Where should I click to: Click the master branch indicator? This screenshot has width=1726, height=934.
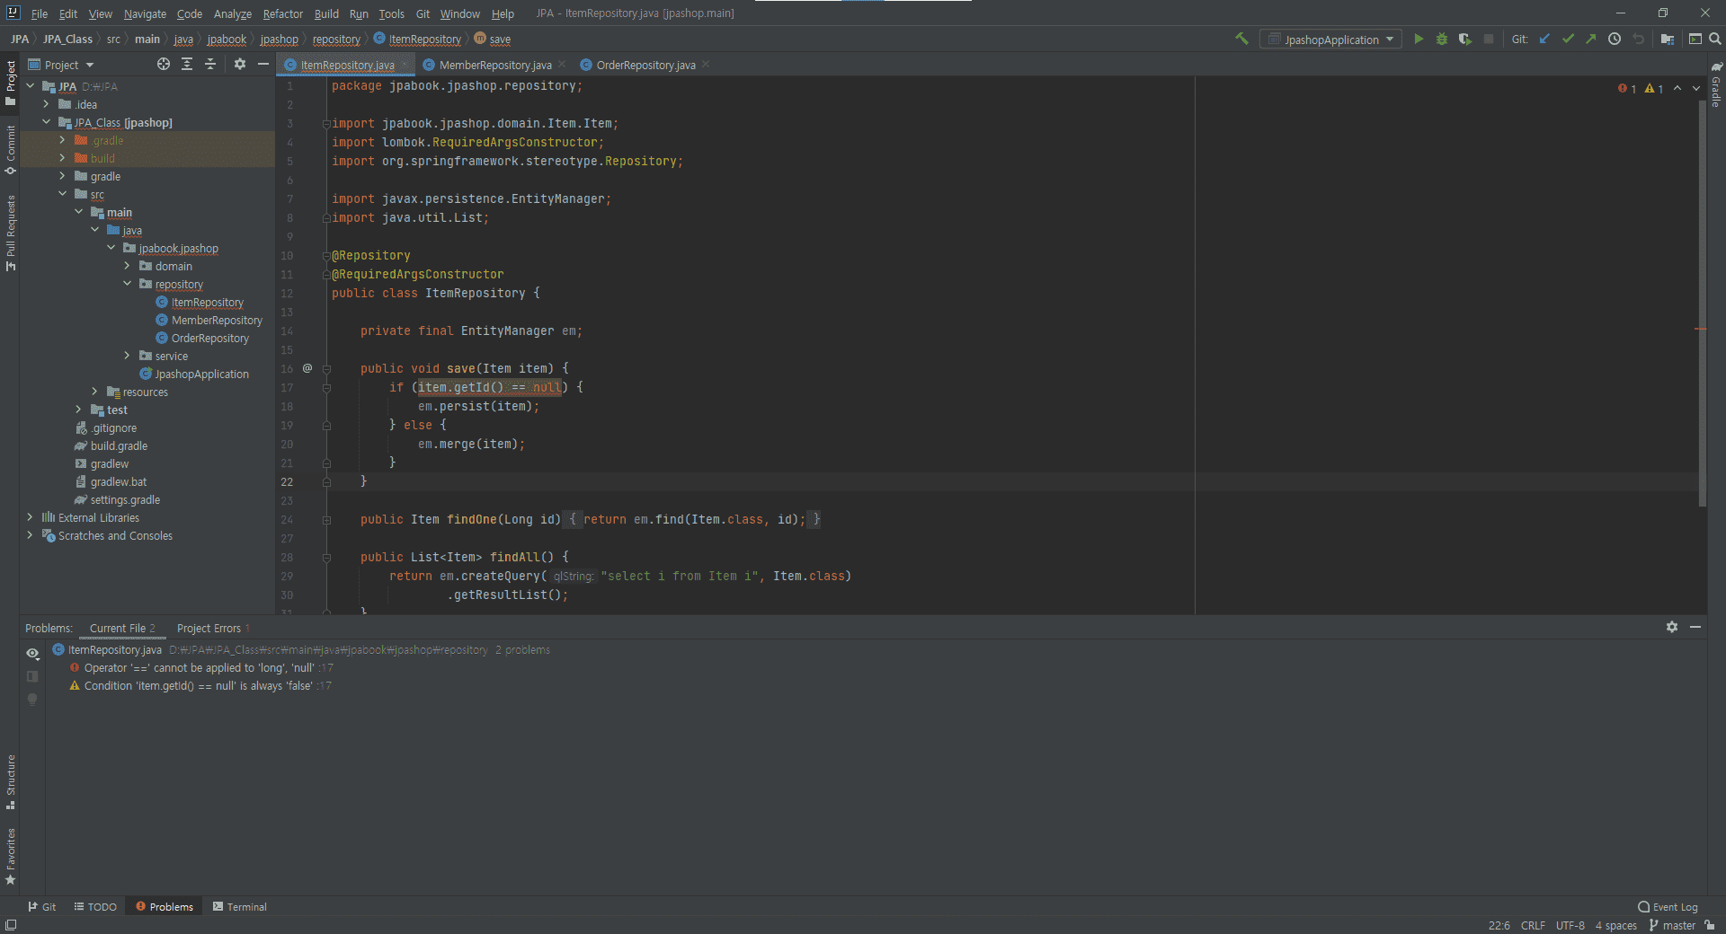(x=1672, y=926)
